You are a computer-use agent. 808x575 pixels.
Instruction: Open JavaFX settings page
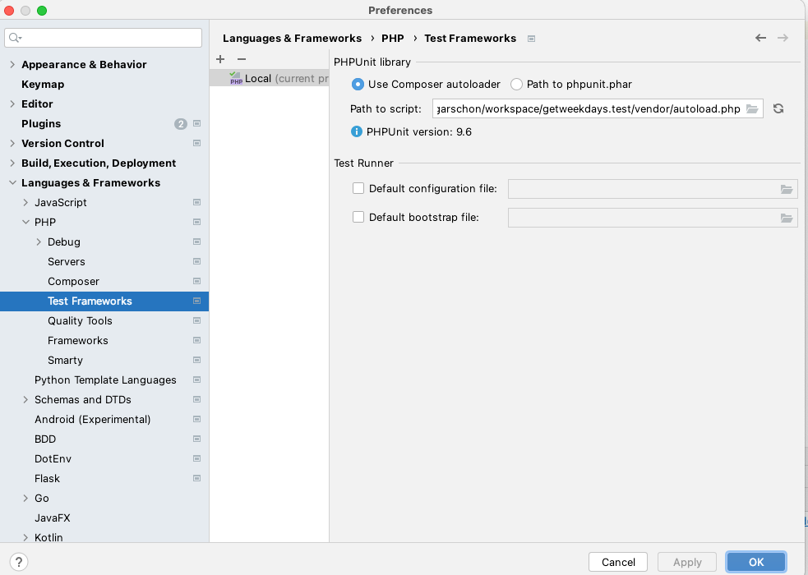[52, 517]
